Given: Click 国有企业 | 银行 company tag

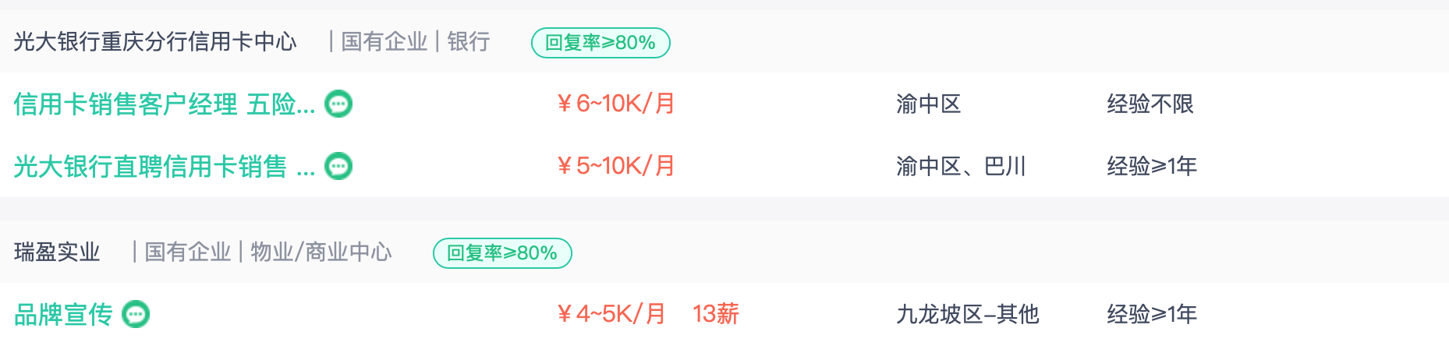Looking at the screenshot, I should point(415,41).
